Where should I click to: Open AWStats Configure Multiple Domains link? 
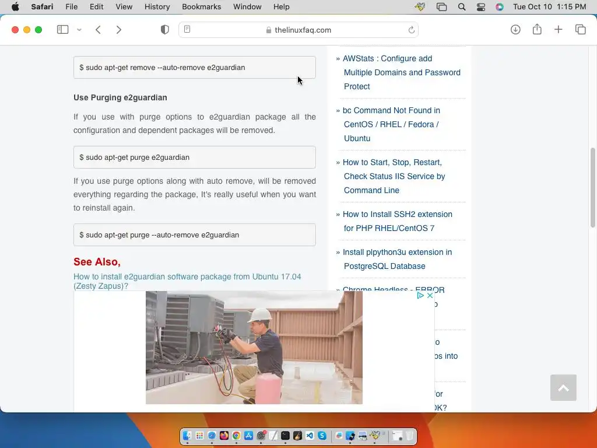pyautogui.click(x=401, y=72)
